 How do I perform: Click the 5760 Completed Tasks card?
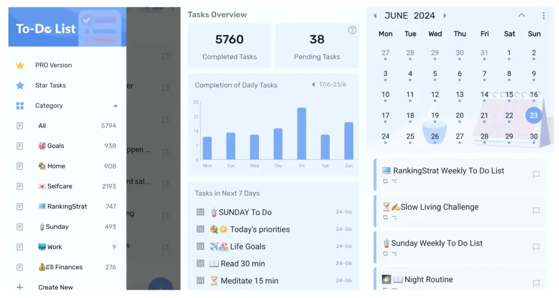pos(229,46)
